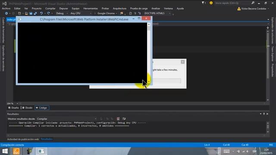The height and width of the screenshot is (155, 276).
Task: Click the quick launch search magnifier
Action: point(253,3)
